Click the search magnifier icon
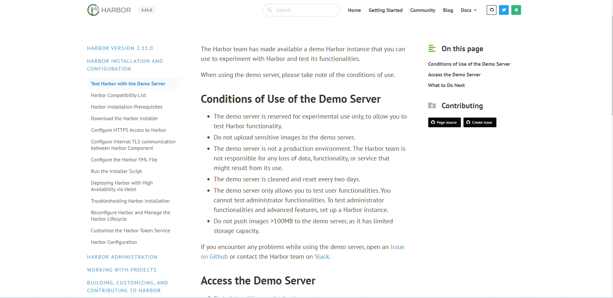Screen dimensions: 613x298 (x=270, y=10)
